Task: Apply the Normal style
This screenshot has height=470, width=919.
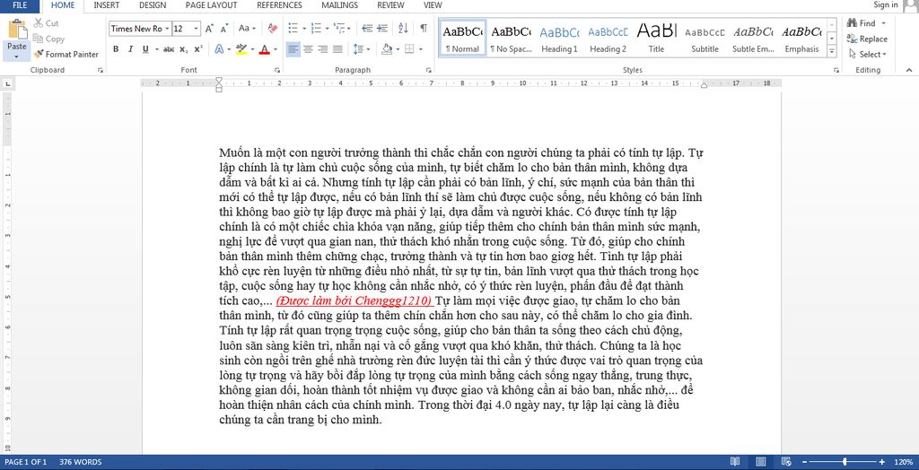Action: 462,38
